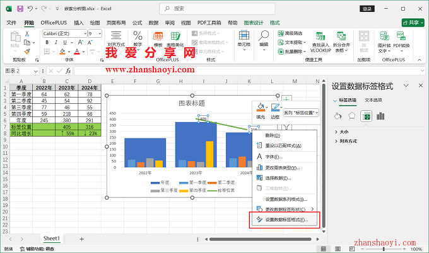The image size is (429, 253).
Task: Expand the 大小 section in format pane
Action: [x=342, y=132]
